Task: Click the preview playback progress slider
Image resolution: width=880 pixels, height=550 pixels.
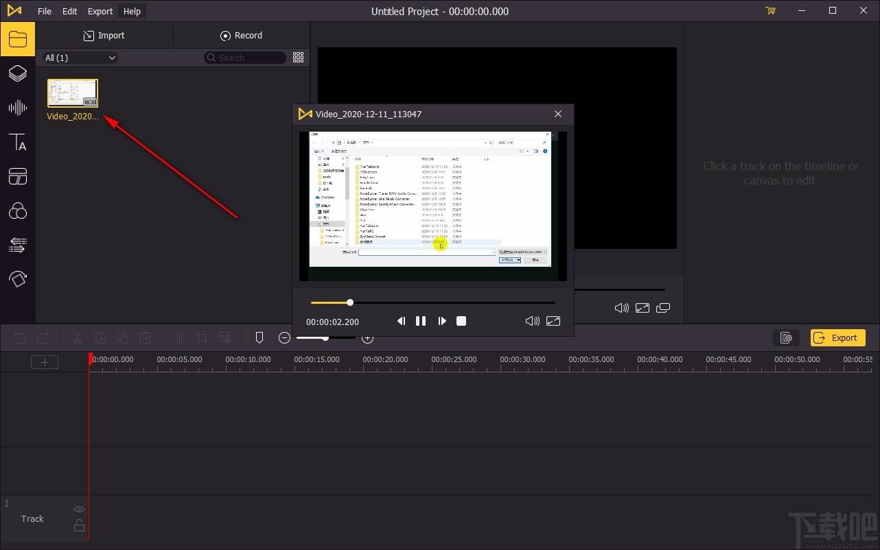Action: click(432, 302)
